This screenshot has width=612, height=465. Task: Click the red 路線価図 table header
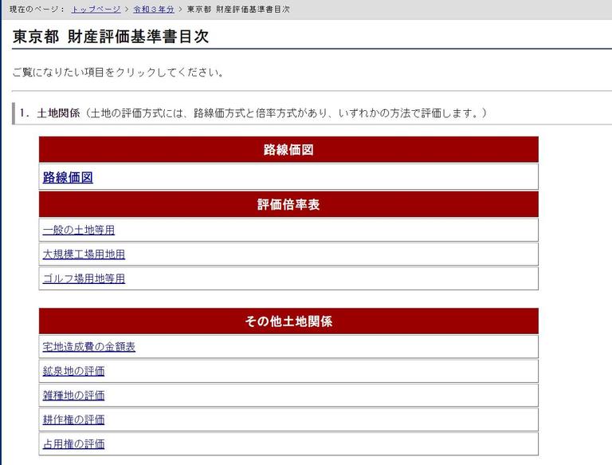pyautogui.click(x=288, y=150)
